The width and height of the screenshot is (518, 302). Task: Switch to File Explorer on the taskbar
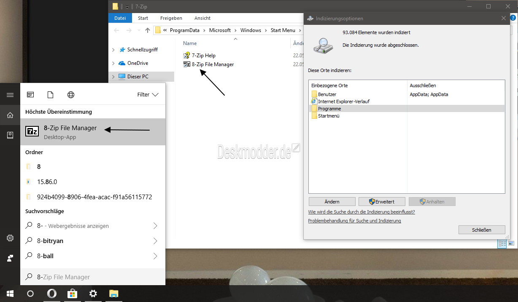[114, 294]
